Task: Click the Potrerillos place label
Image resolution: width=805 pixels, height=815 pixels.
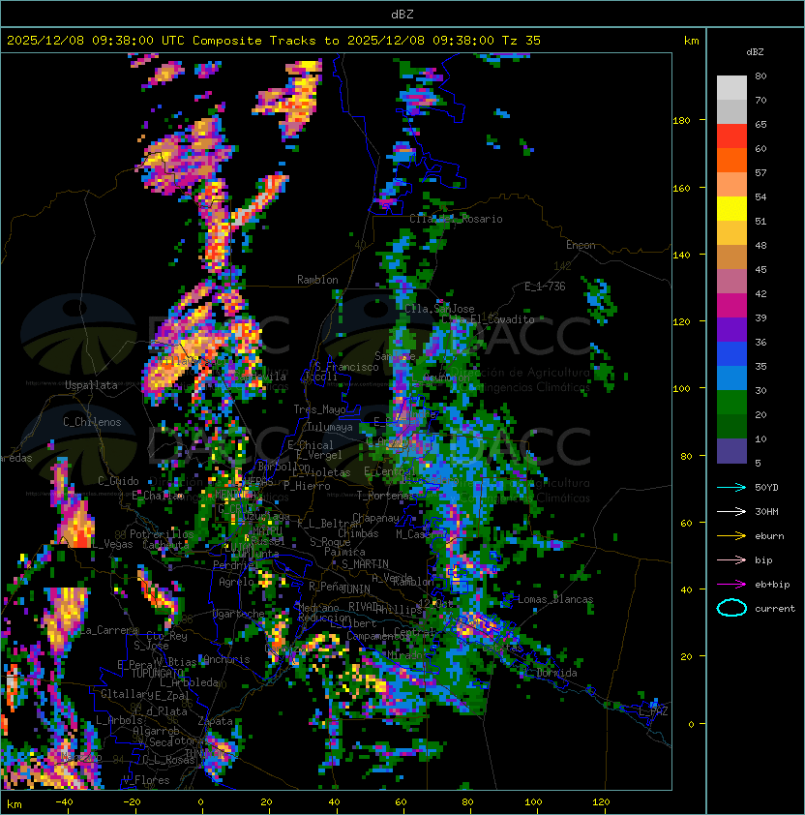Action: point(162,534)
